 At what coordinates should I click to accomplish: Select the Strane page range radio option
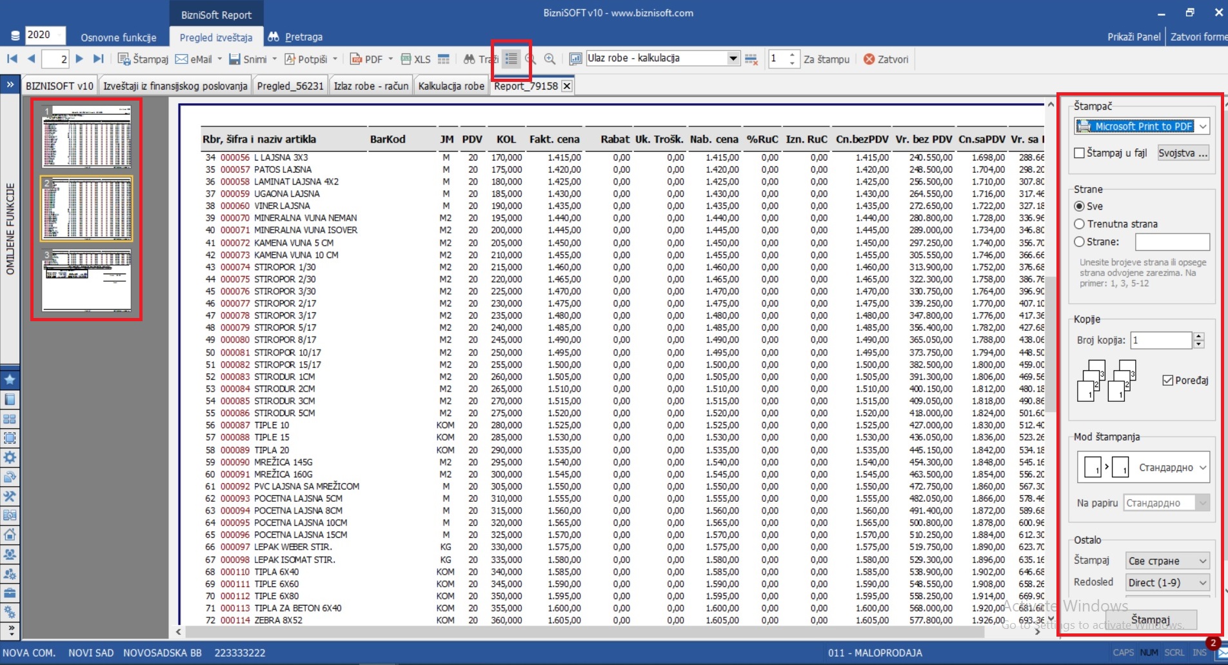coord(1079,242)
